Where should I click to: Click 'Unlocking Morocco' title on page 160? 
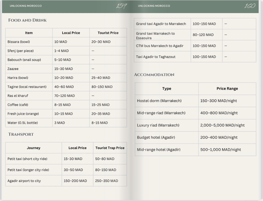coord(154,6)
